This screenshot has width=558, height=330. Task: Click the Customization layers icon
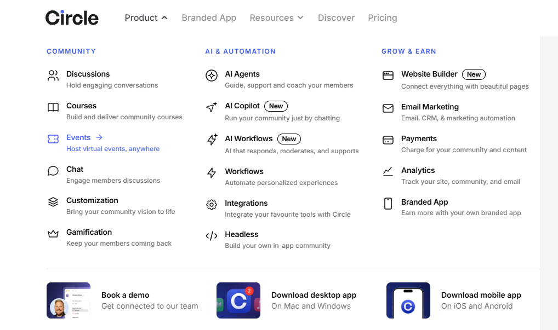coord(53,202)
